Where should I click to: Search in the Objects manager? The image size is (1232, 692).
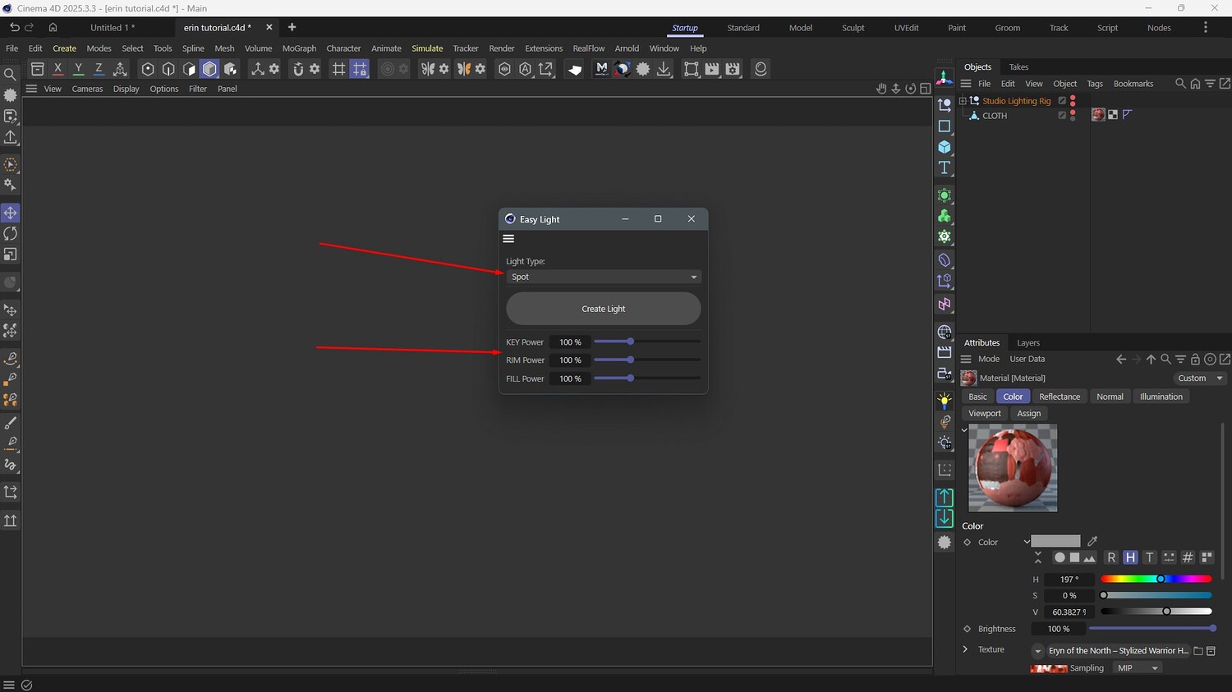(1180, 84)
